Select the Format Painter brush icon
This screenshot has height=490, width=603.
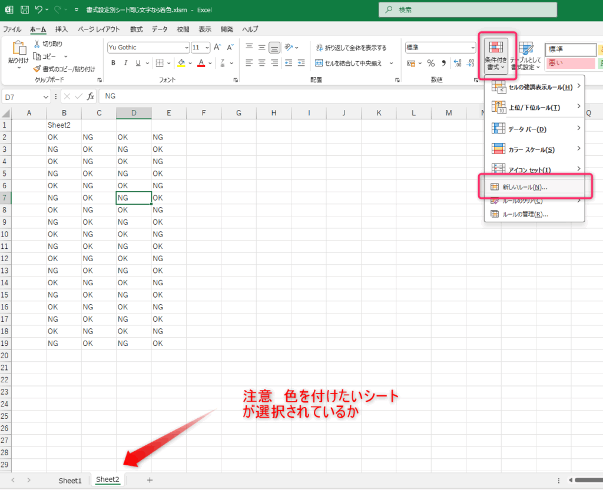37,69
